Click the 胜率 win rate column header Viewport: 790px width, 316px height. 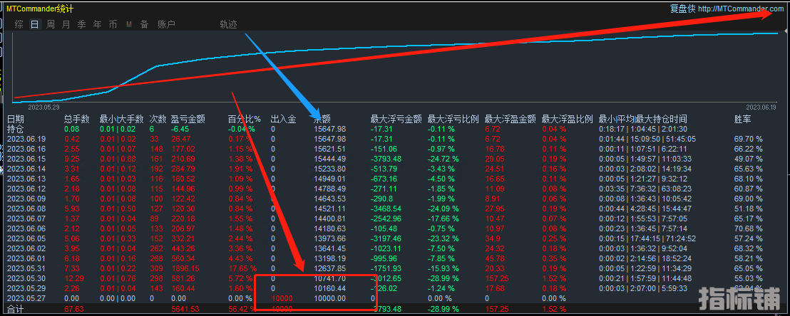pyautogui.click(x=743, y=119)
